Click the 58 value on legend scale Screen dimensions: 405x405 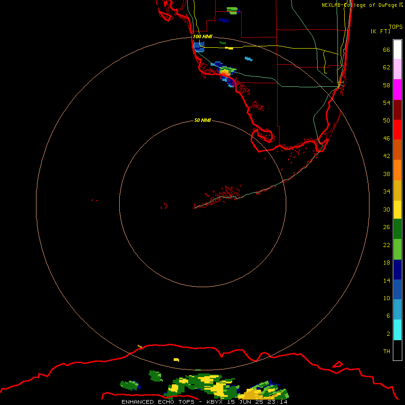pyautogui.click(x=387, y=85)
